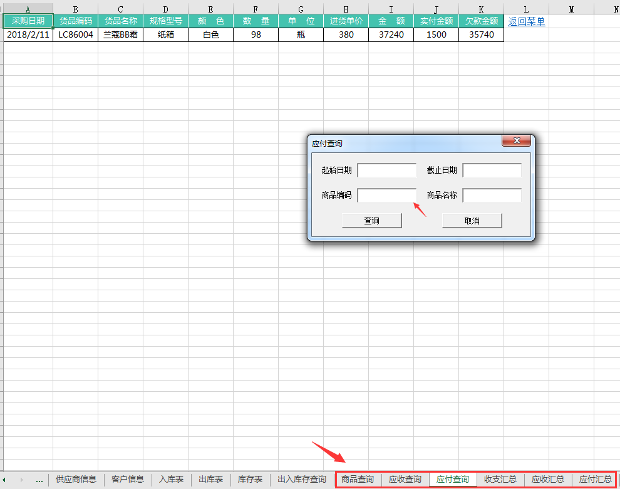
Task: Click the 截止日期 input field
Action: 492,171
